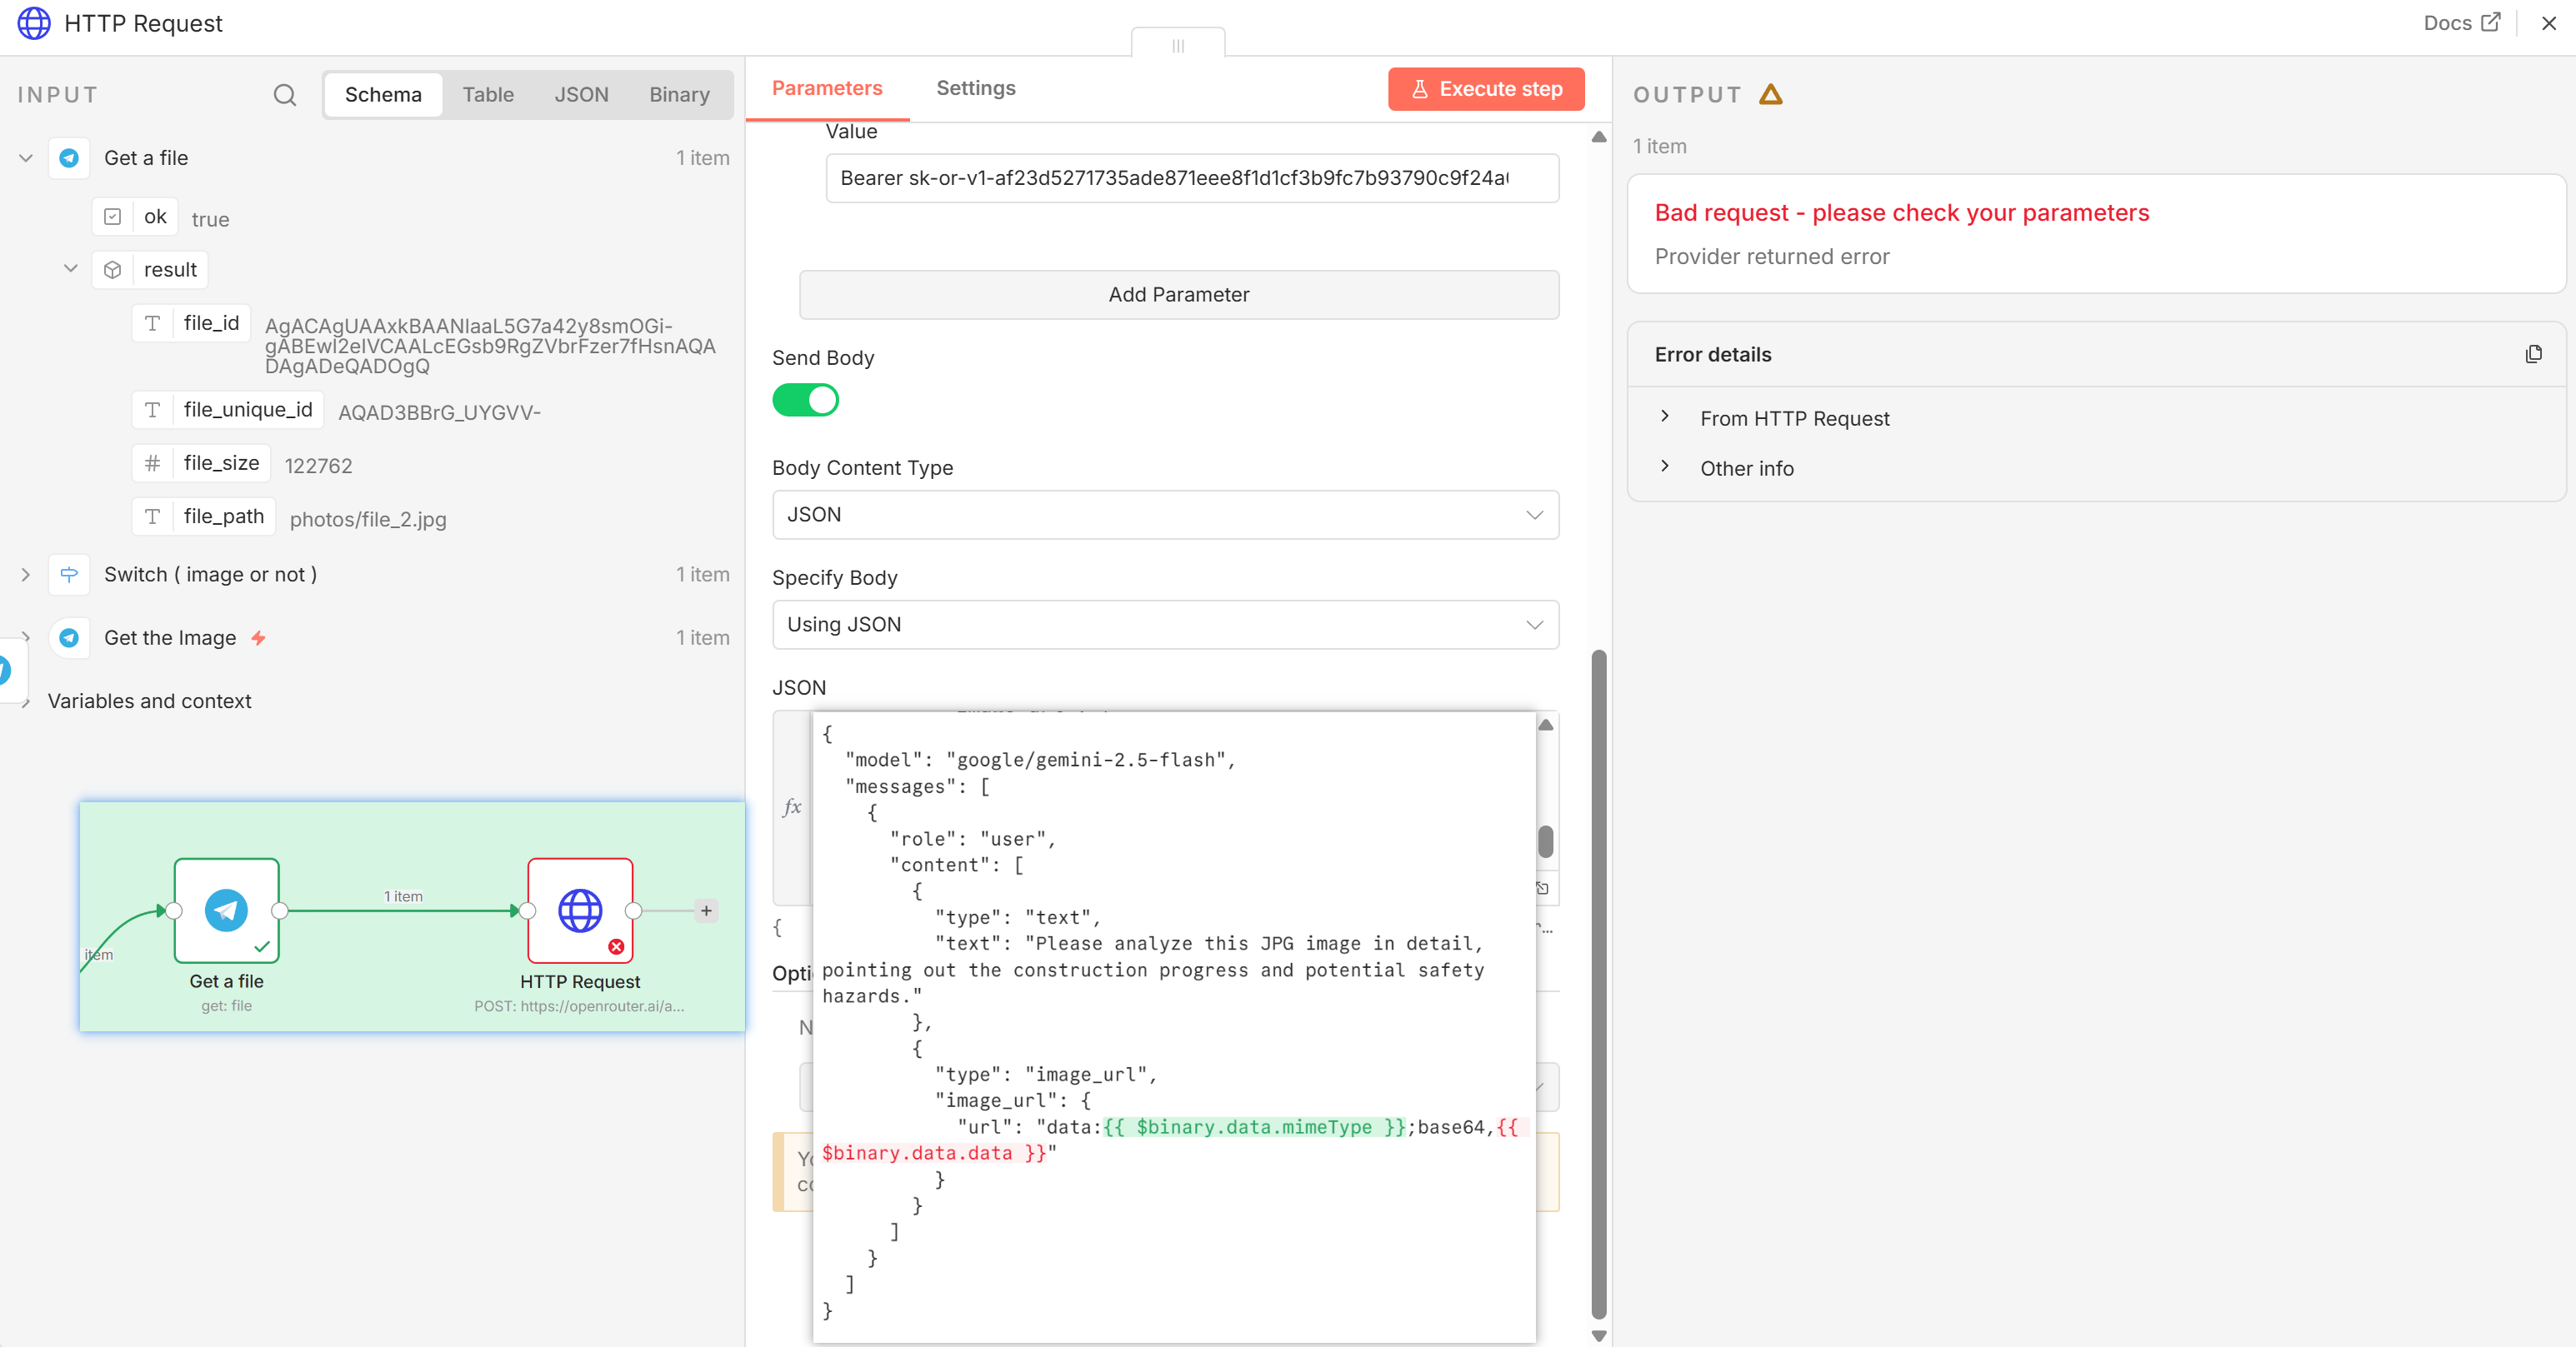Click the Add Parameter button
Image resolution: width=2576 pixels, height=1347 pixels.
(x=1178, y=295)
